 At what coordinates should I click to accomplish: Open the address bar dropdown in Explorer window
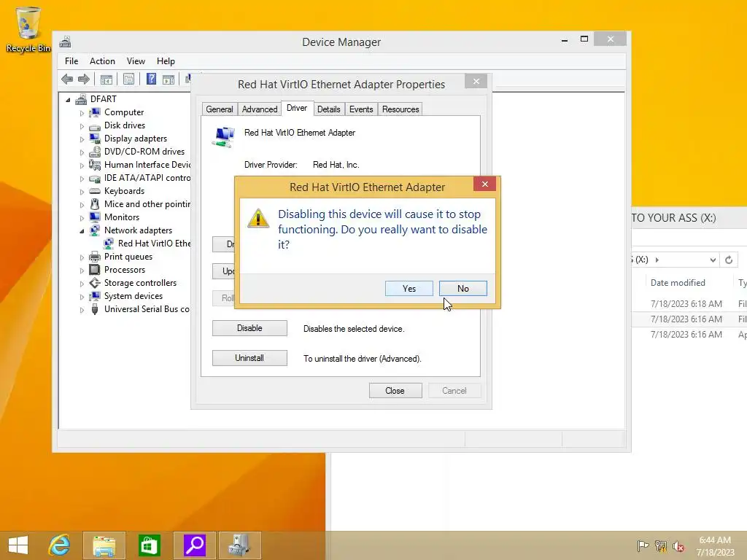tap(713, 260)
